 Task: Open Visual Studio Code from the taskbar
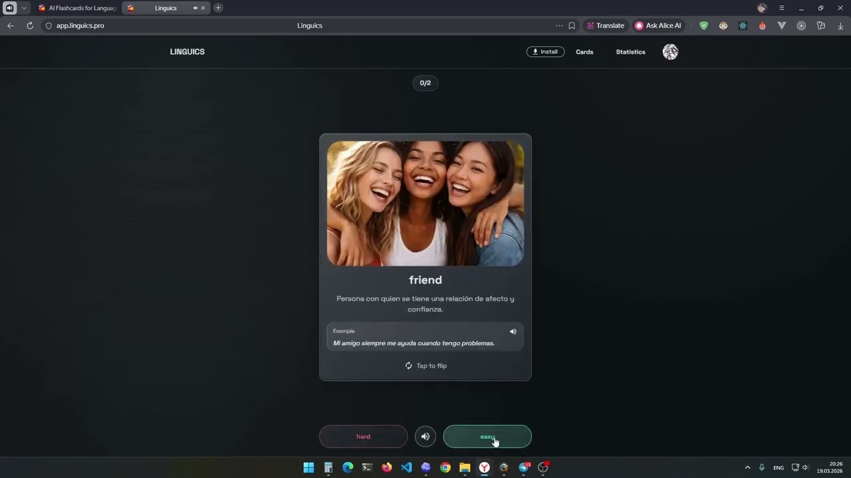click(406, 467)
